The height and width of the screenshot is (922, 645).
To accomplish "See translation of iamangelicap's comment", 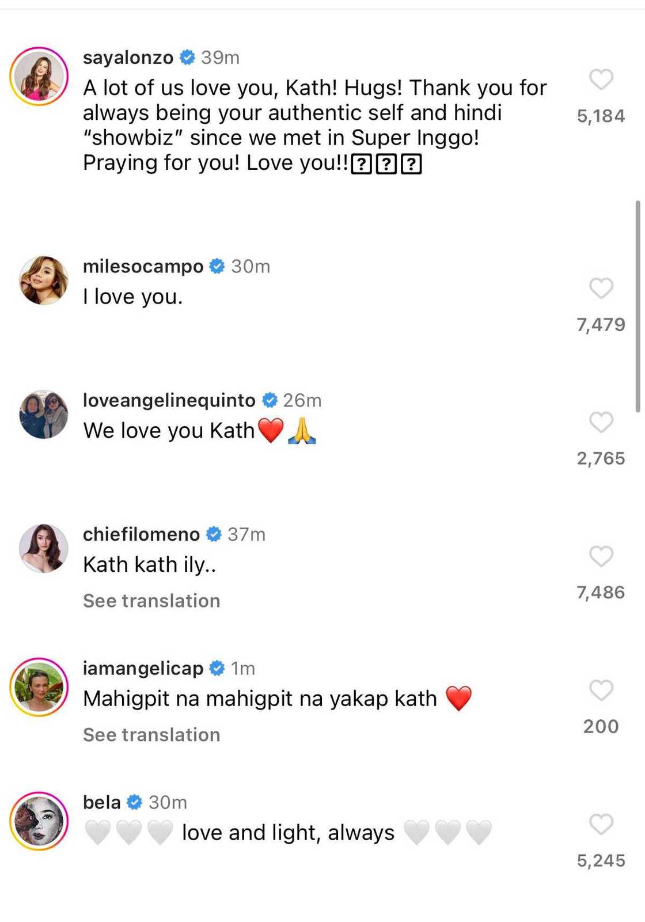I will pyautogui.click(x=151, y=735).
